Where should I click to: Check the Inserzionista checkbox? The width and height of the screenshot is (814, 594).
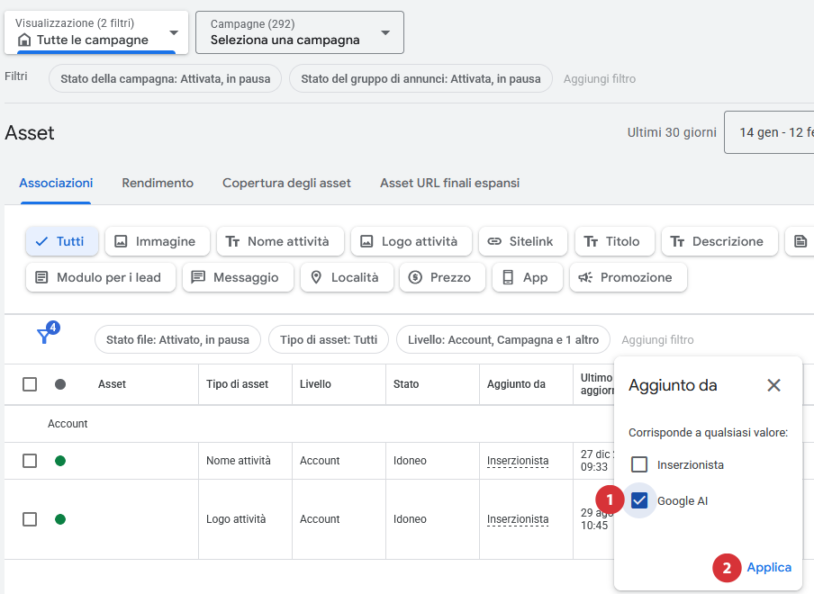[639, 464]
